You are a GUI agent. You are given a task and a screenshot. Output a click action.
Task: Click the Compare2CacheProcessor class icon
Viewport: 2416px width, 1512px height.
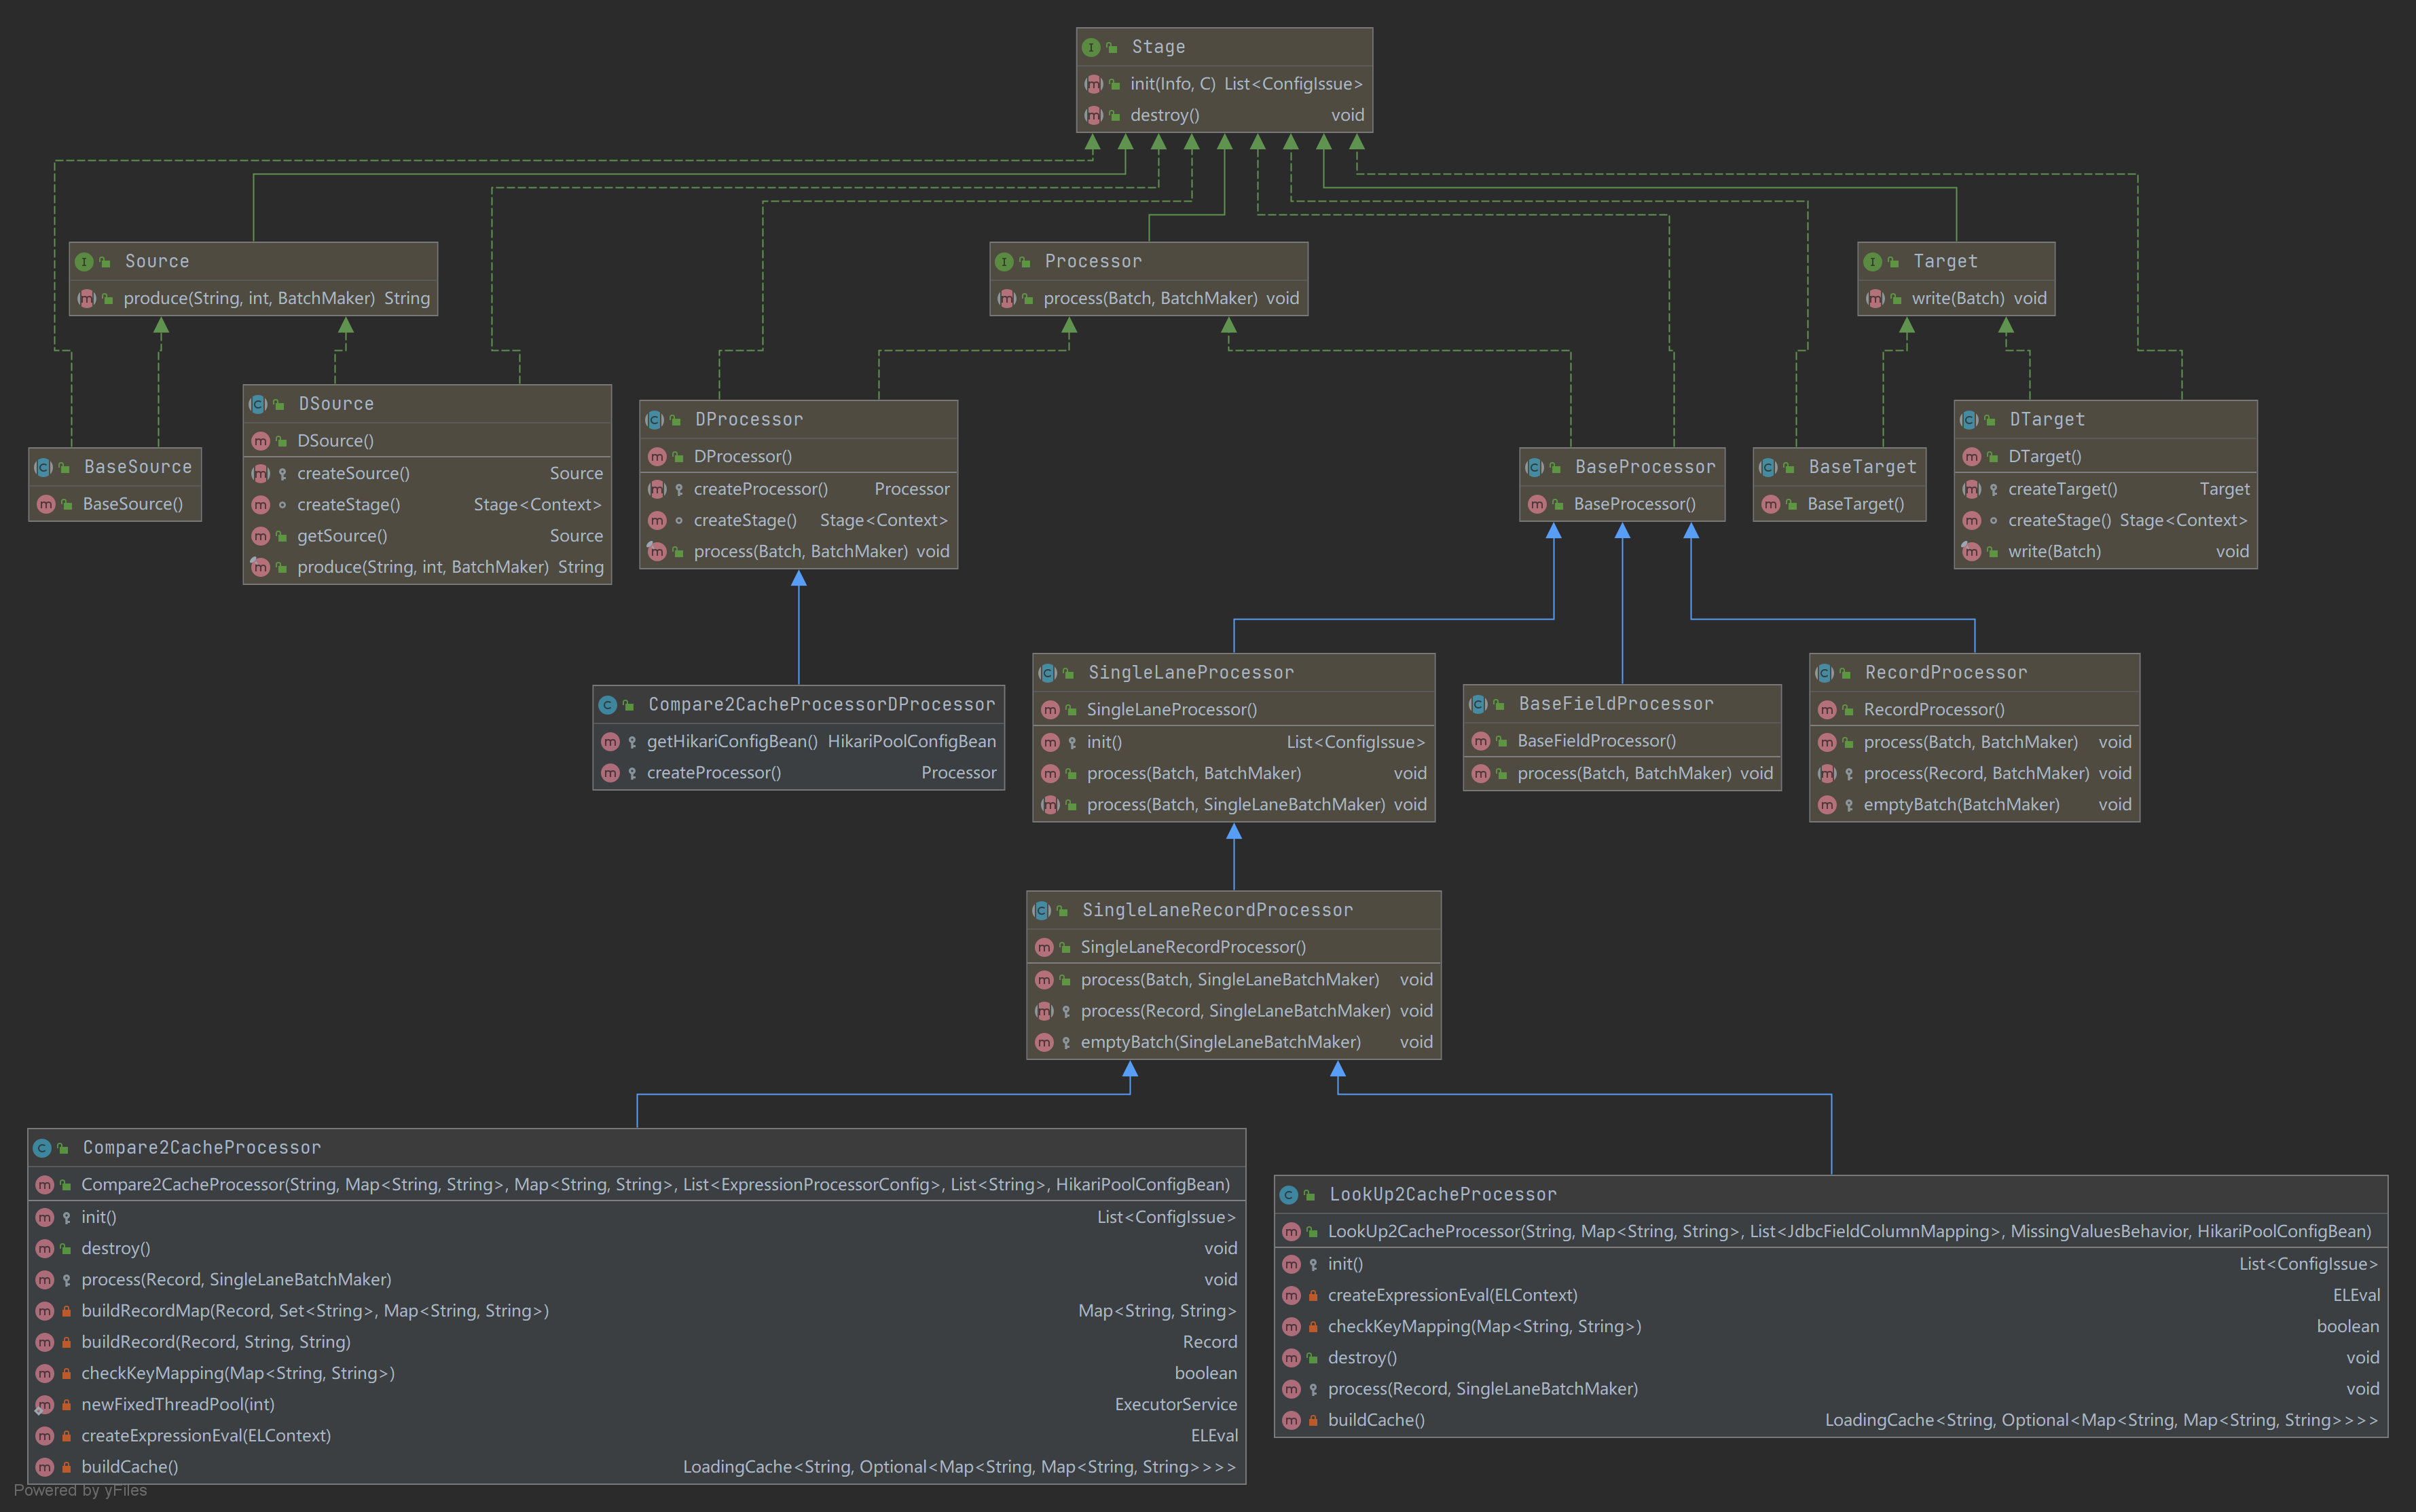[x=42, y=1148]
